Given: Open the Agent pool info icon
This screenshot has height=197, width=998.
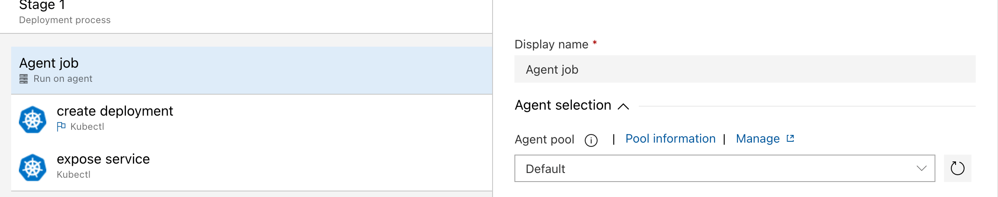Looking at the screenshot, I should click(591, 140).
